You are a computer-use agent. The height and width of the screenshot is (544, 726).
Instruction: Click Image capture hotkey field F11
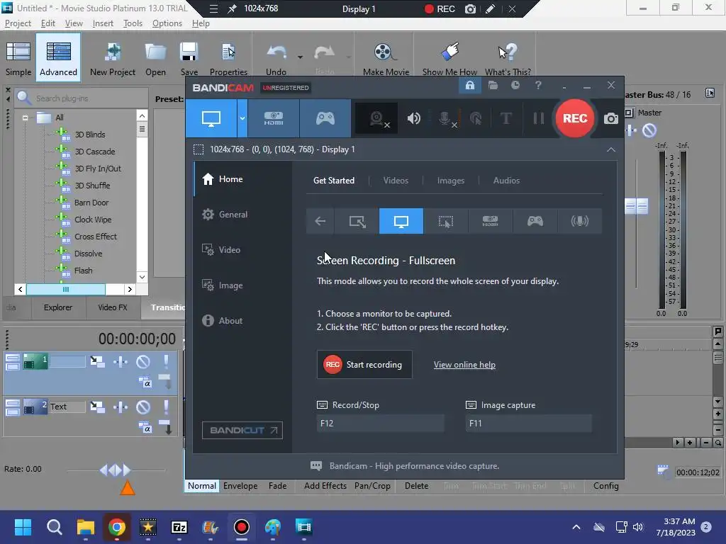click(x=528, y=424)
